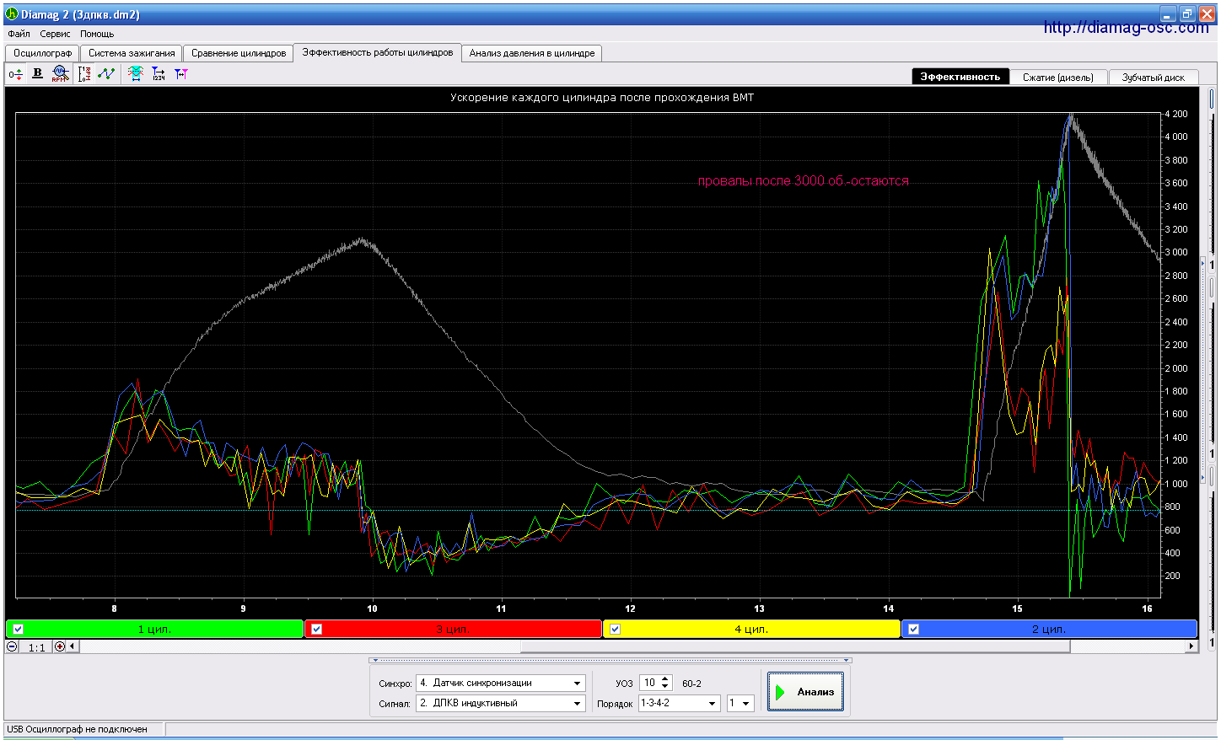1221x740 pixels.
Task: Click the green connected-points line icon
Action: (x=106, y=74)
